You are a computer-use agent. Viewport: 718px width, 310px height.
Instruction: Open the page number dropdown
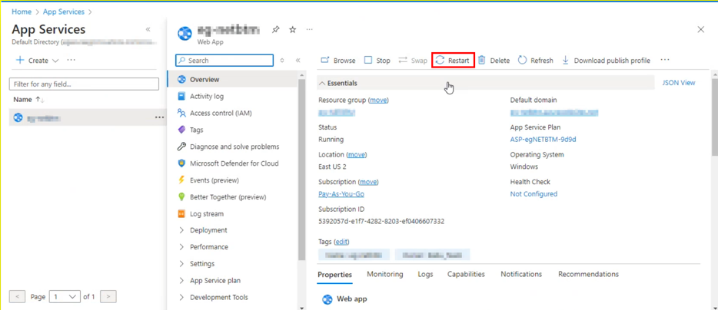(65, 297)
